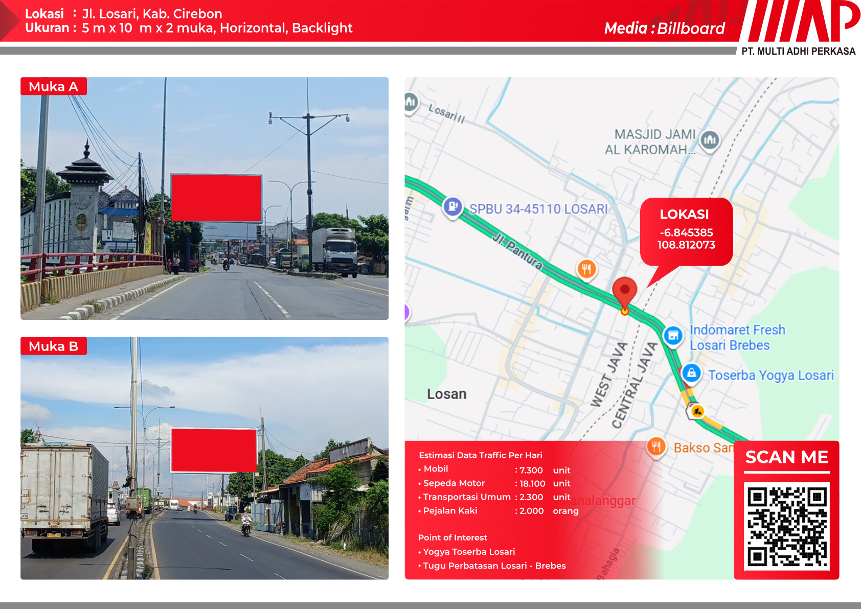The width and height of the screenshot is (861, 609).
Task: Click the "Muka A" label
Action: (54, 86)
